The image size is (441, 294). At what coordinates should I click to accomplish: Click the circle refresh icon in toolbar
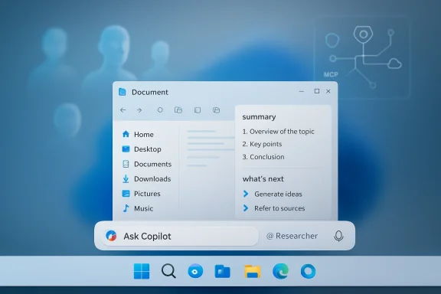160,110
